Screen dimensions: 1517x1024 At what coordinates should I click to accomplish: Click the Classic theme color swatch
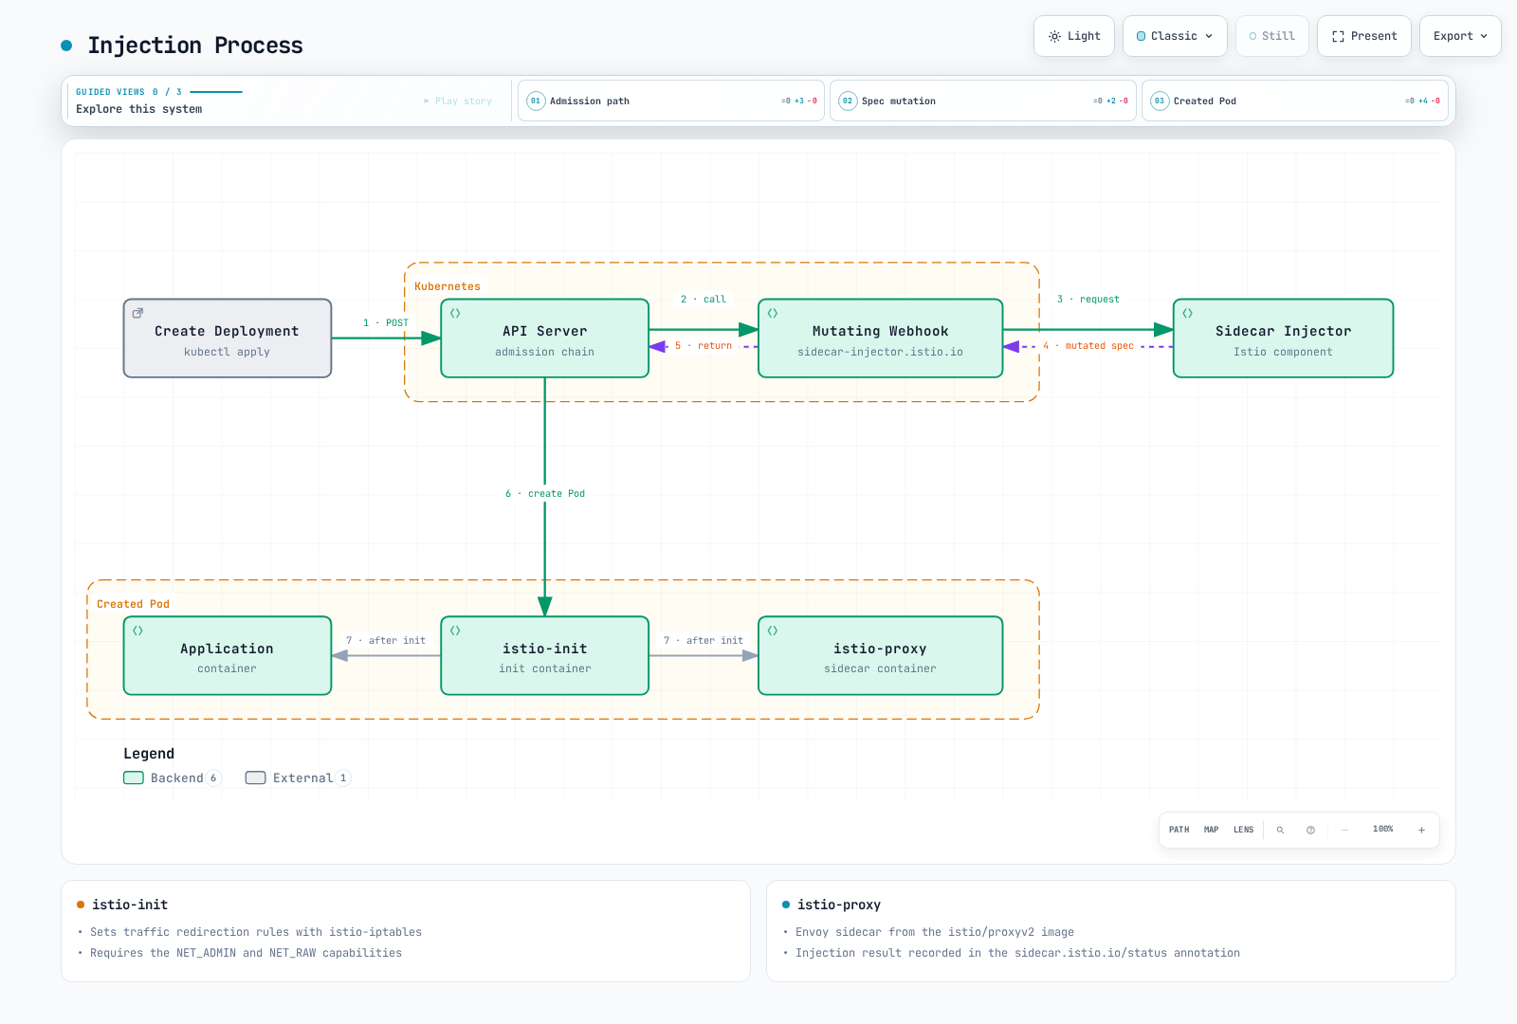click(1141, 36)
